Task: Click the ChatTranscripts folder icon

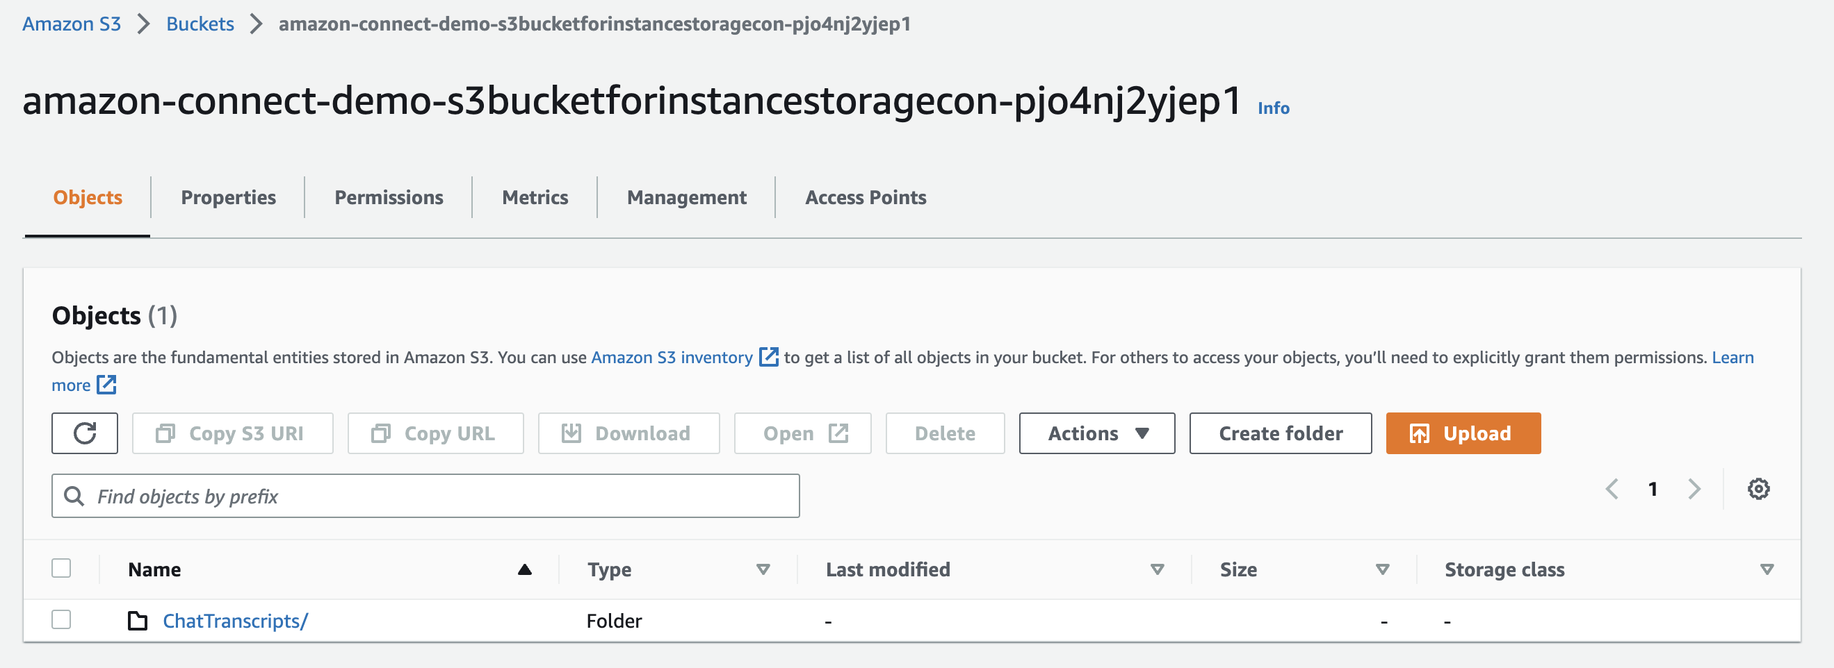Action: click(138, 621)
